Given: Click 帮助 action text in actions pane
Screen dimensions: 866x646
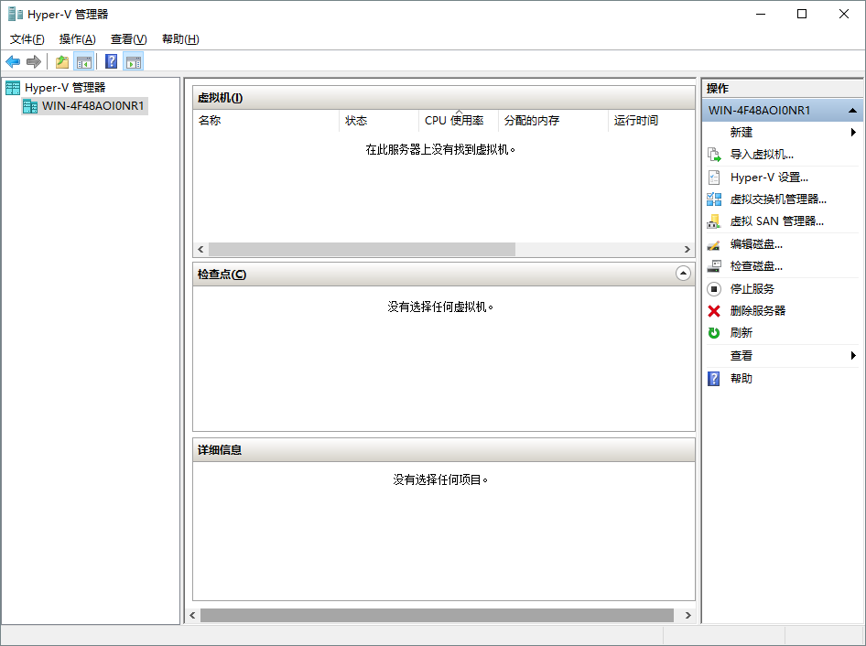Looking at the screenshot, I should (742, 379).
